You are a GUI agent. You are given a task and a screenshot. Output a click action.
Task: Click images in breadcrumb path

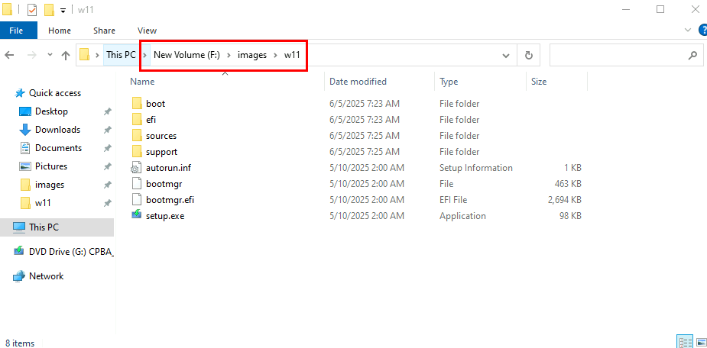(x=252, y=55)
